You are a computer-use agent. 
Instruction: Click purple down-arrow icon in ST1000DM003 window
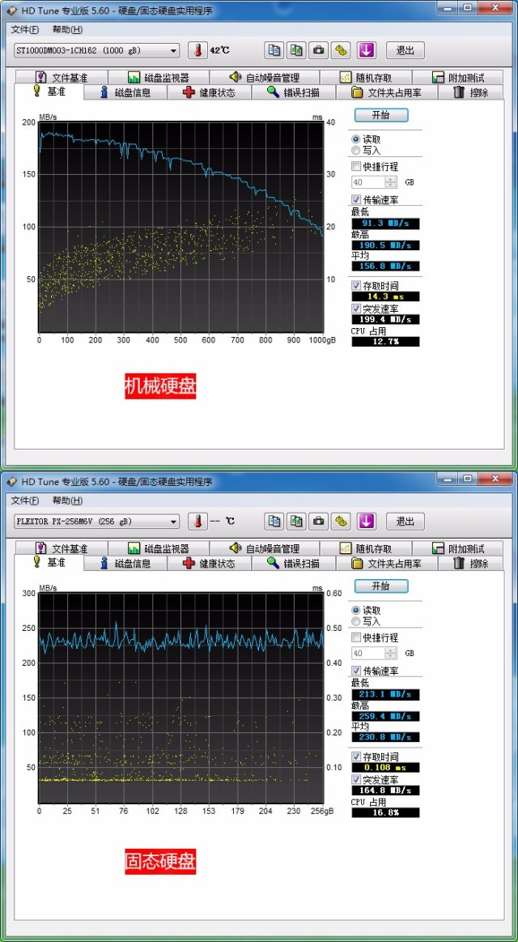pyautogui.click(x=367, y=50)
